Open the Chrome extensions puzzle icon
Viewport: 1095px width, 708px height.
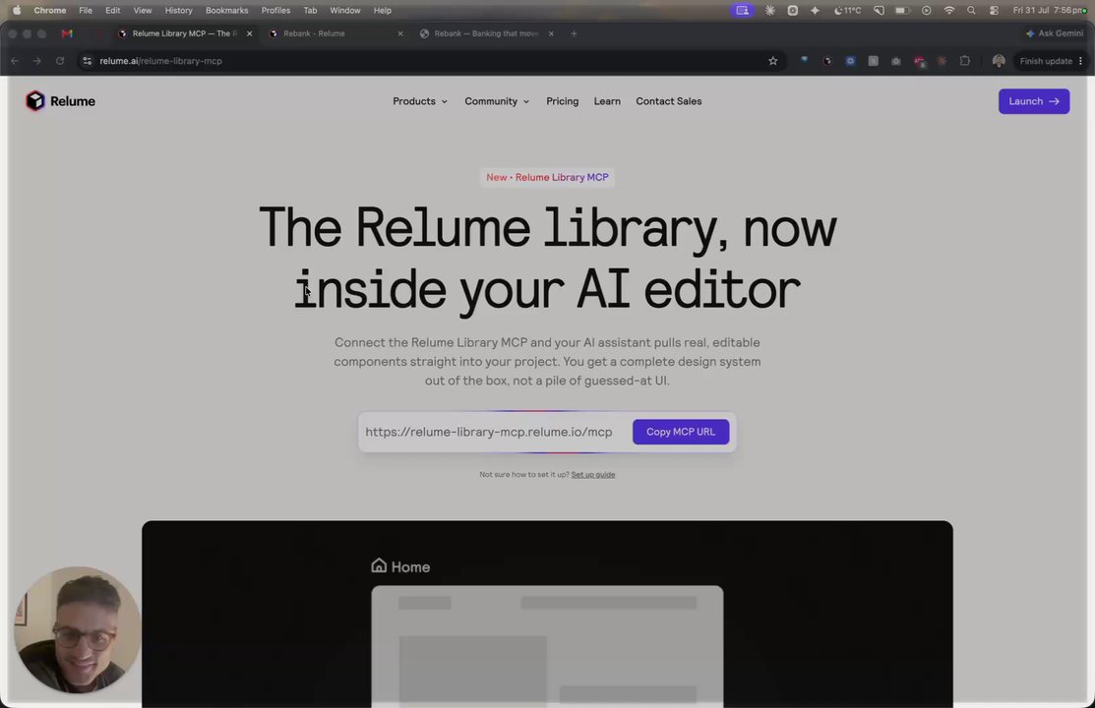coord(965,61)
